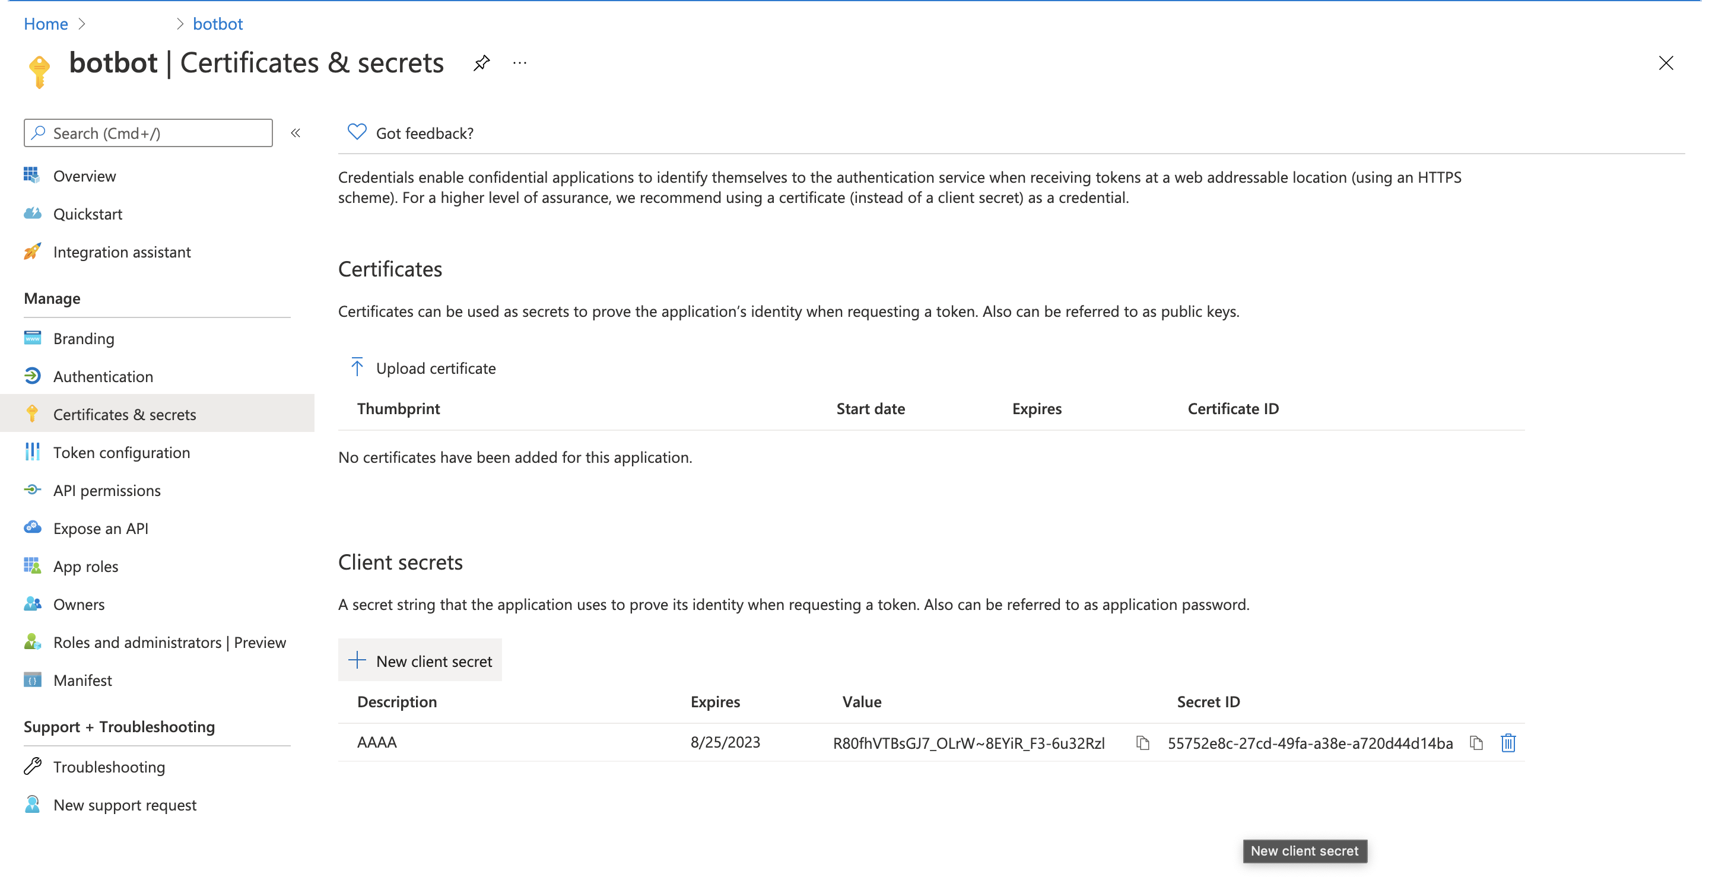Screen dimensions: 1709x890
Task: Click the Integration assistant rocket icon
Action: pos(32,252)
